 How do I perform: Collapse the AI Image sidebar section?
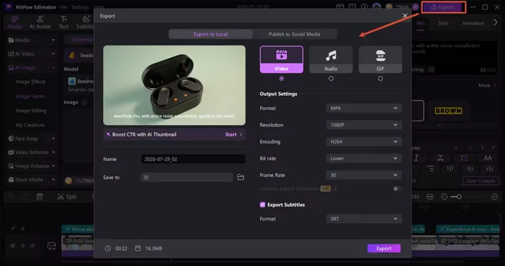coord(32,68)
